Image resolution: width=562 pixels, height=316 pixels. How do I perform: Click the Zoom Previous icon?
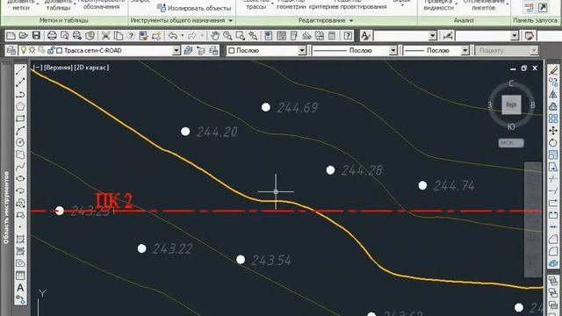pyautogui.click(x=253, y=35)
